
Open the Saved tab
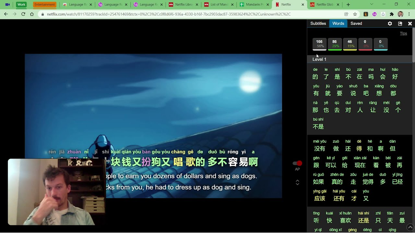[x=356, y=24]
